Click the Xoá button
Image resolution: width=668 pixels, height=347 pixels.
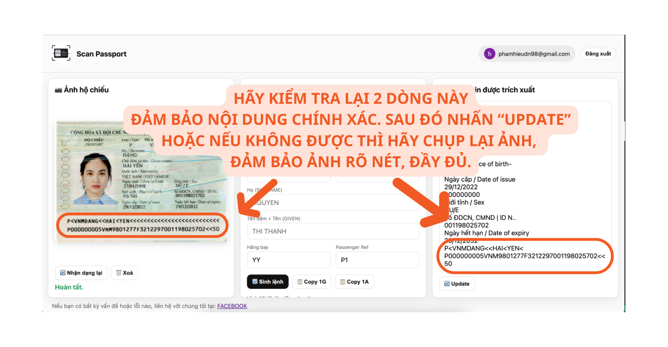[x=124, y=273]
